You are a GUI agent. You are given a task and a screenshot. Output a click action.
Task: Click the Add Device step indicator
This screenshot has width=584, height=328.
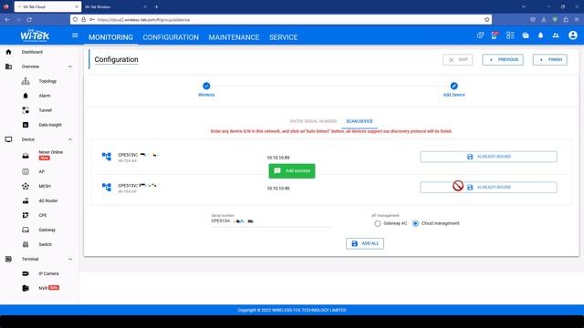pos(454,86)
